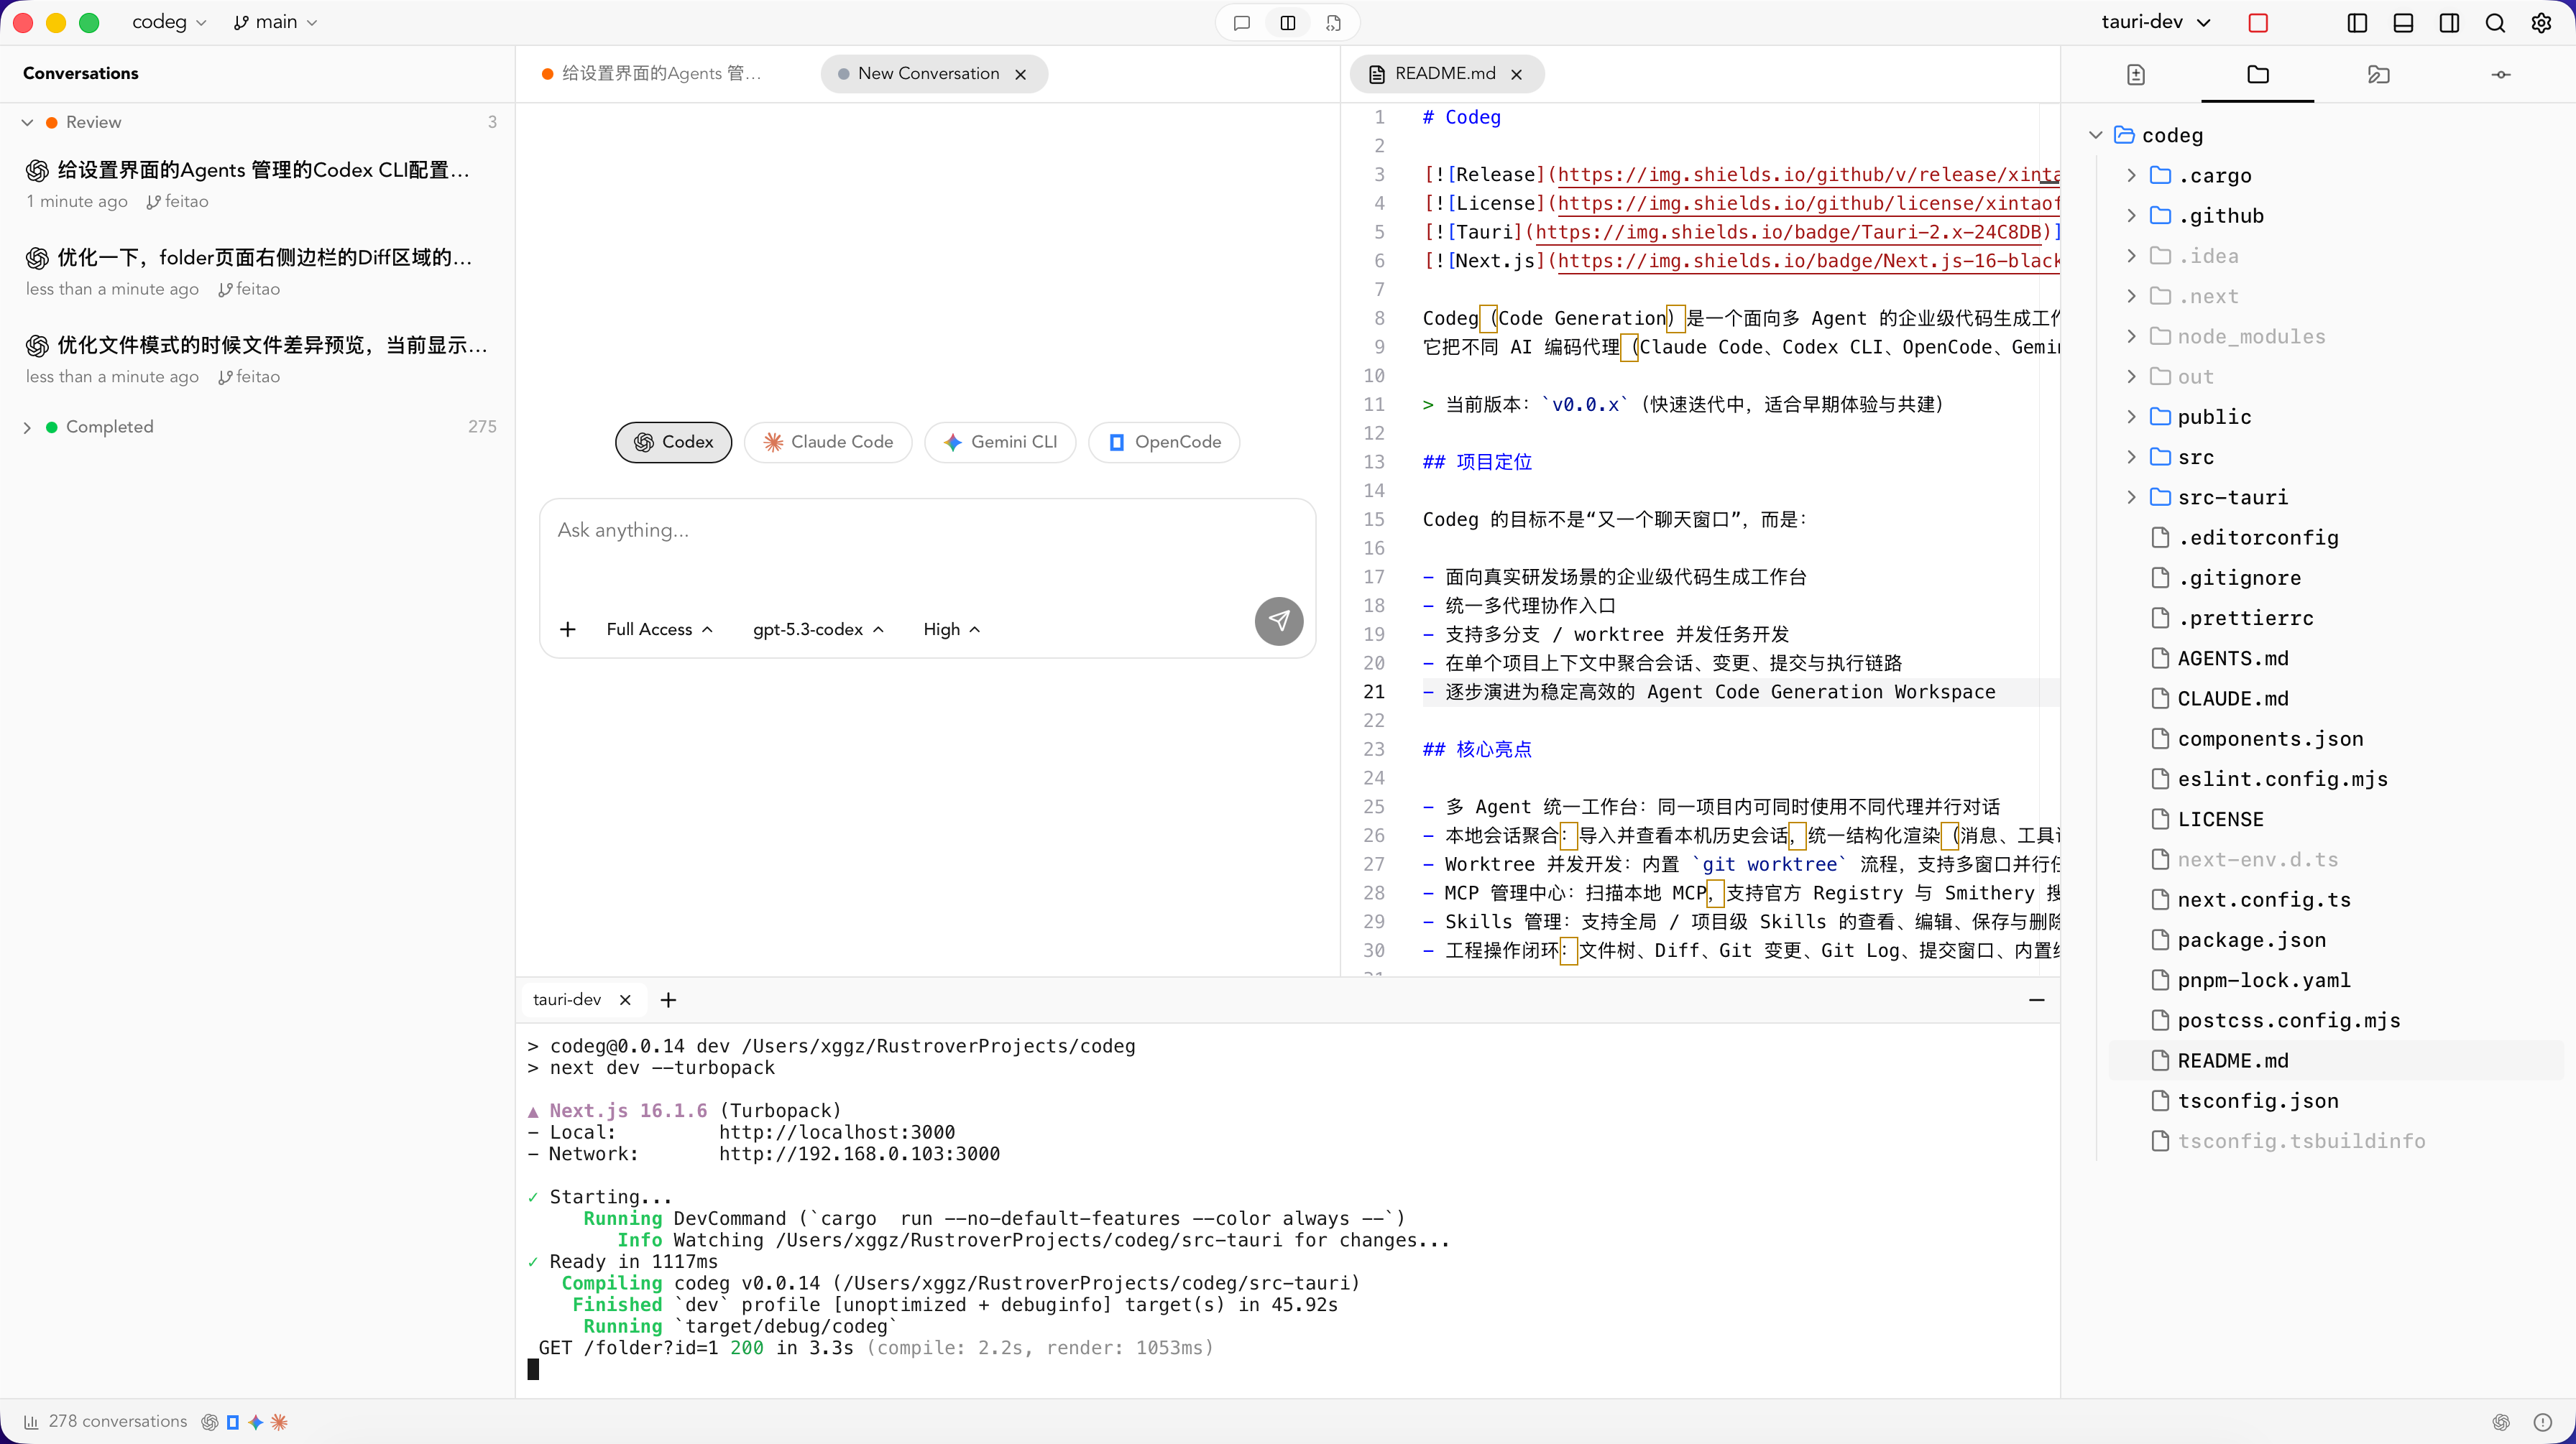The height and width of the screenshot is (1444, 2576).
Task: Switch to the README.md tab
Action: click(x=1444, y=73)
